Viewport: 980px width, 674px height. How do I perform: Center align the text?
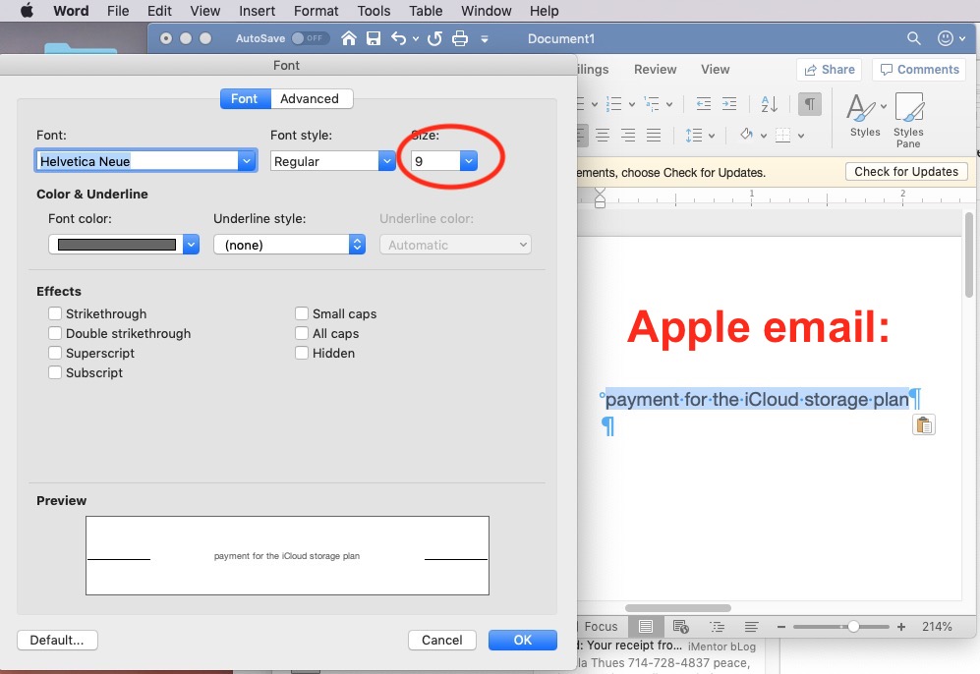603,135
